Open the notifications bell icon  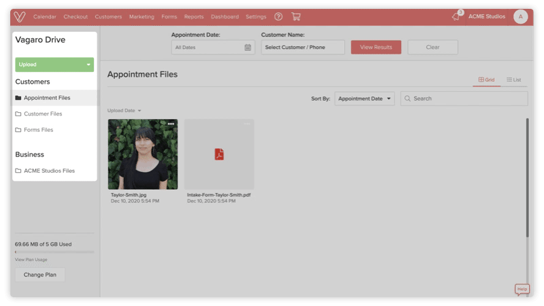456,16
